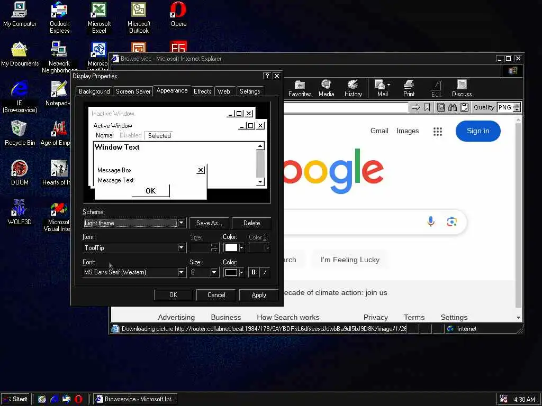Image resolution: width=542 pixels, height=406 pixels.
Task: Switch to the Effects tab
Action: click(202, 91)
